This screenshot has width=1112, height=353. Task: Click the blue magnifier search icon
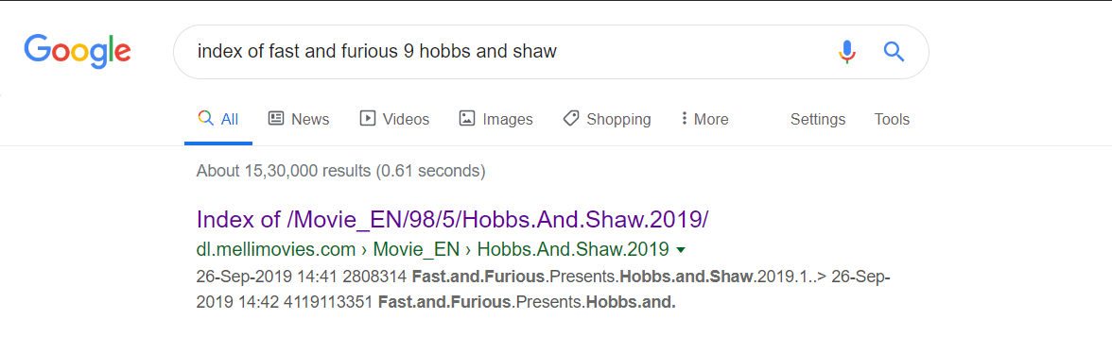pyautogui.click(x=894, y=51)
